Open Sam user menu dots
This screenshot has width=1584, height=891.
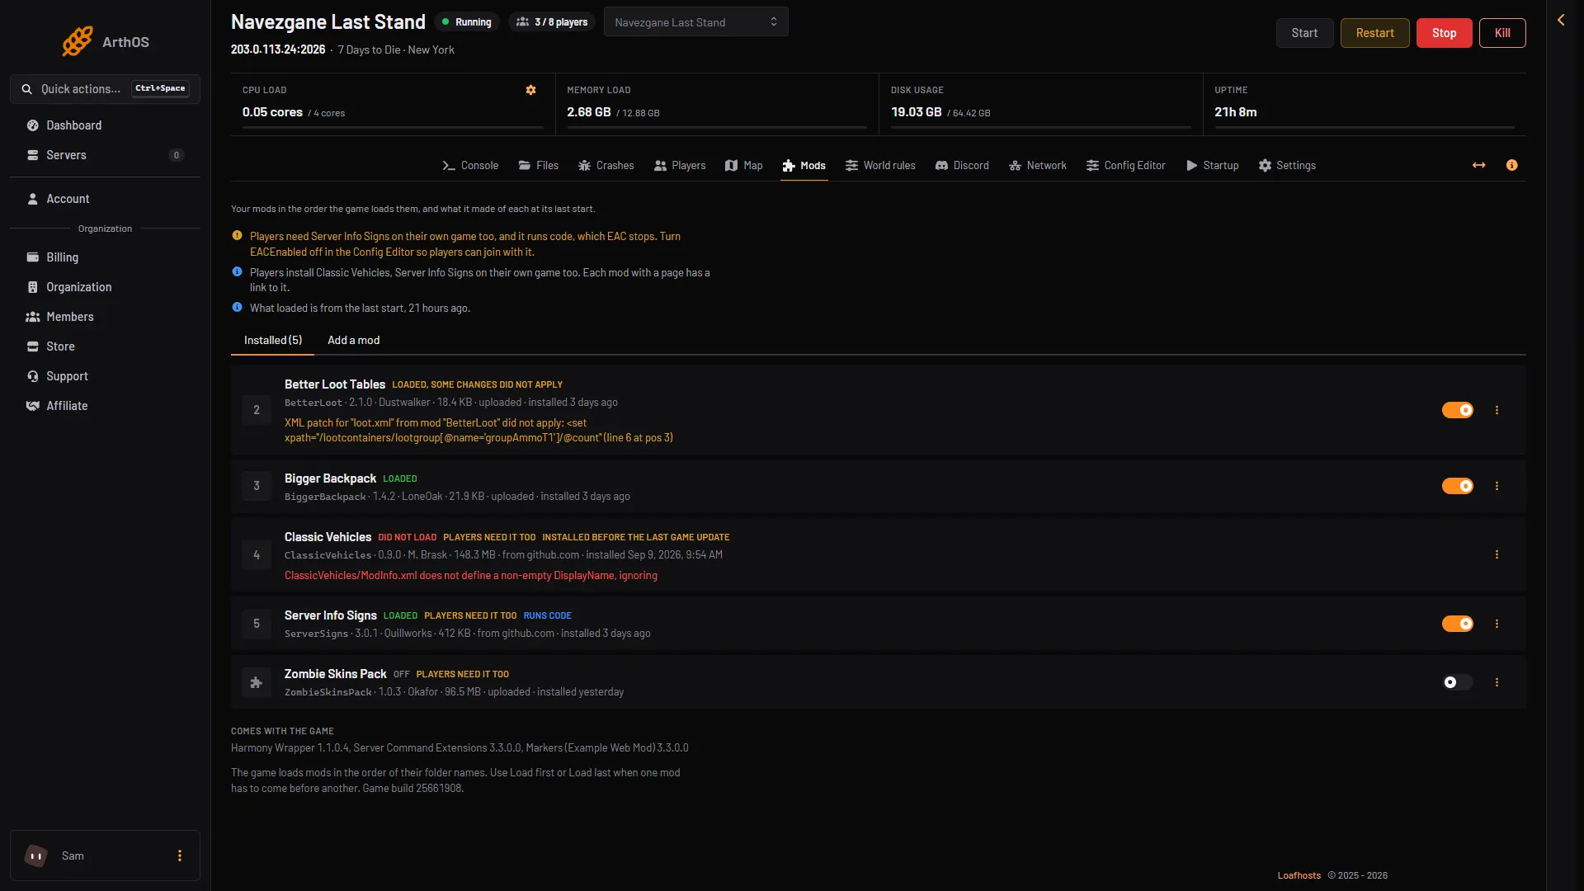click(x=179, y=856)
